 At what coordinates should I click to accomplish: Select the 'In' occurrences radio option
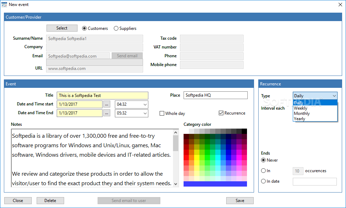tap(263, 171)
